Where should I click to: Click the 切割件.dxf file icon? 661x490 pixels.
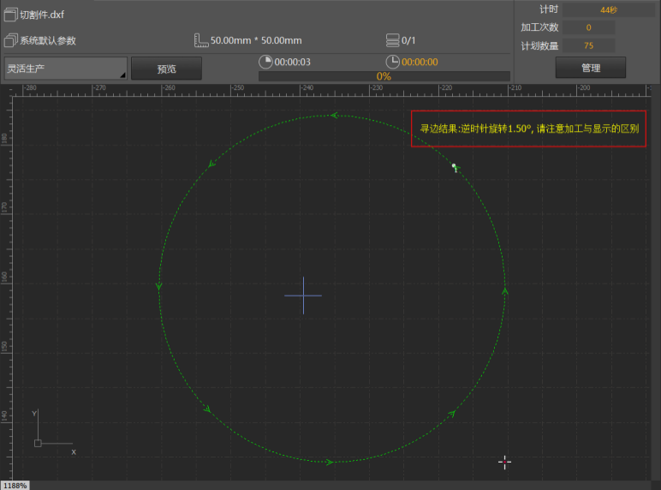pos(11,15)
